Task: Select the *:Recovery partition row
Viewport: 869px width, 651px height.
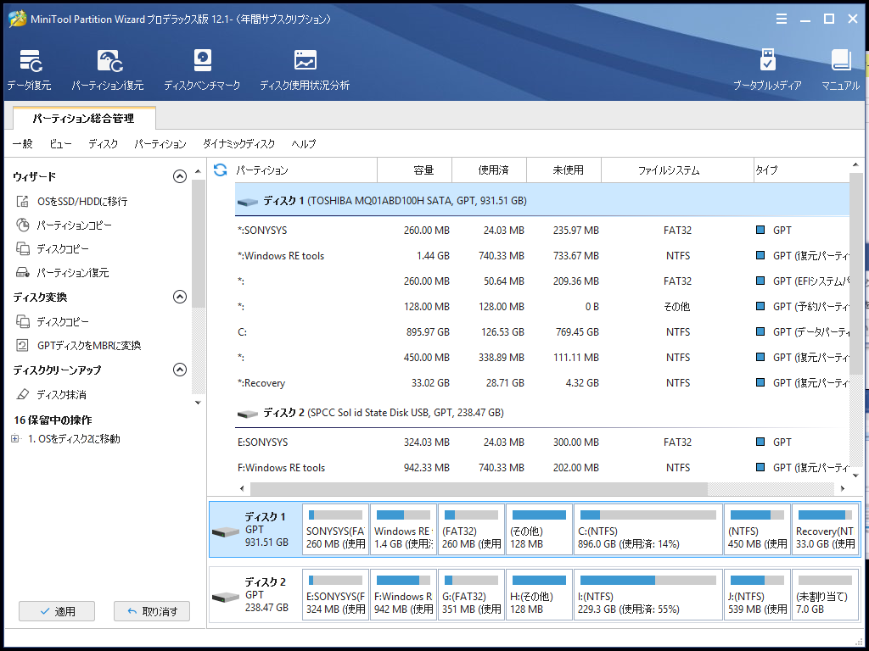Action: (x=542, y=383)
